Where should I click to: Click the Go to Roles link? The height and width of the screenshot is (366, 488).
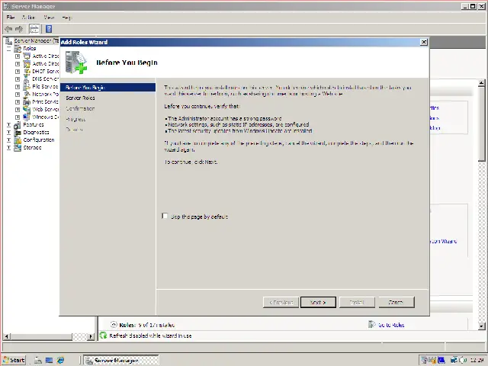(x=391, y=325)
